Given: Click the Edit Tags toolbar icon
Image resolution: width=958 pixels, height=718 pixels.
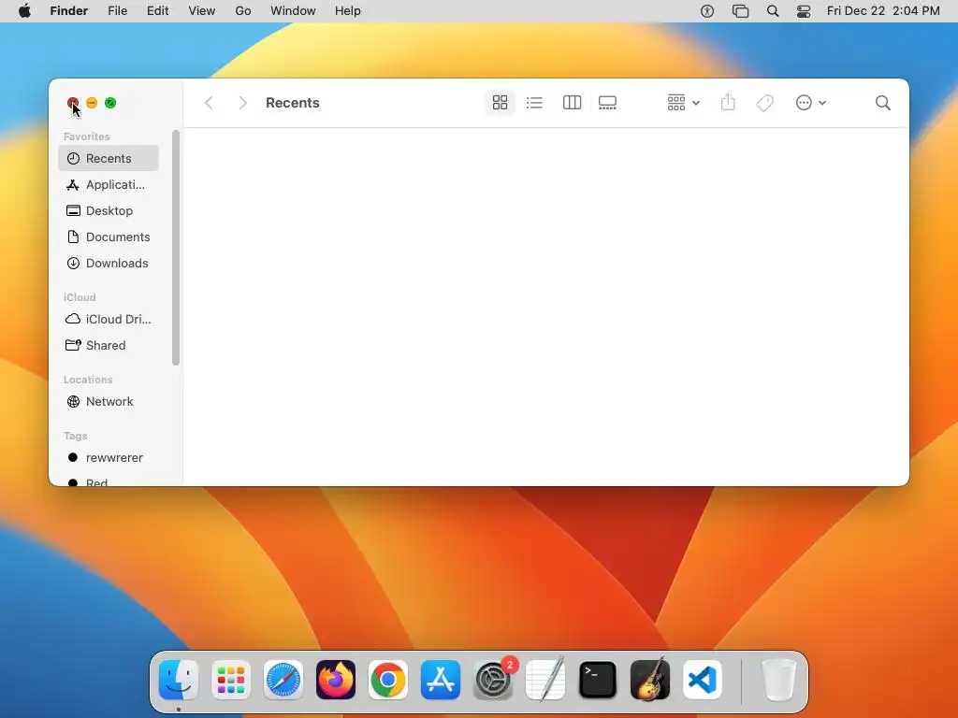Looking at the screenshot, I should [764, 103].
